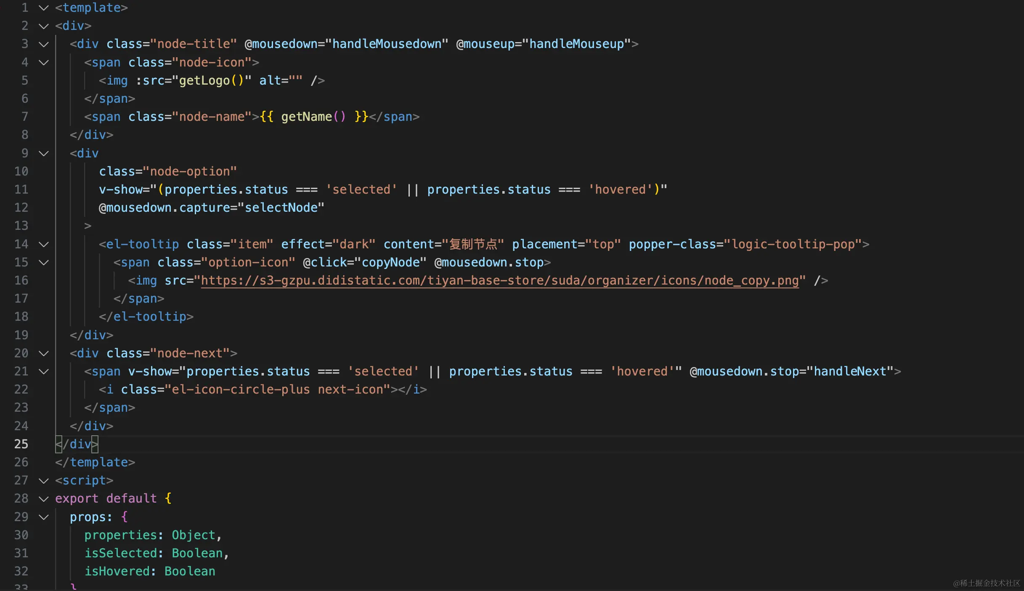The height and width of the screenshot is (591, 1024).
Task: Open the node_copy.png URL link
Action: click(499, 280)
